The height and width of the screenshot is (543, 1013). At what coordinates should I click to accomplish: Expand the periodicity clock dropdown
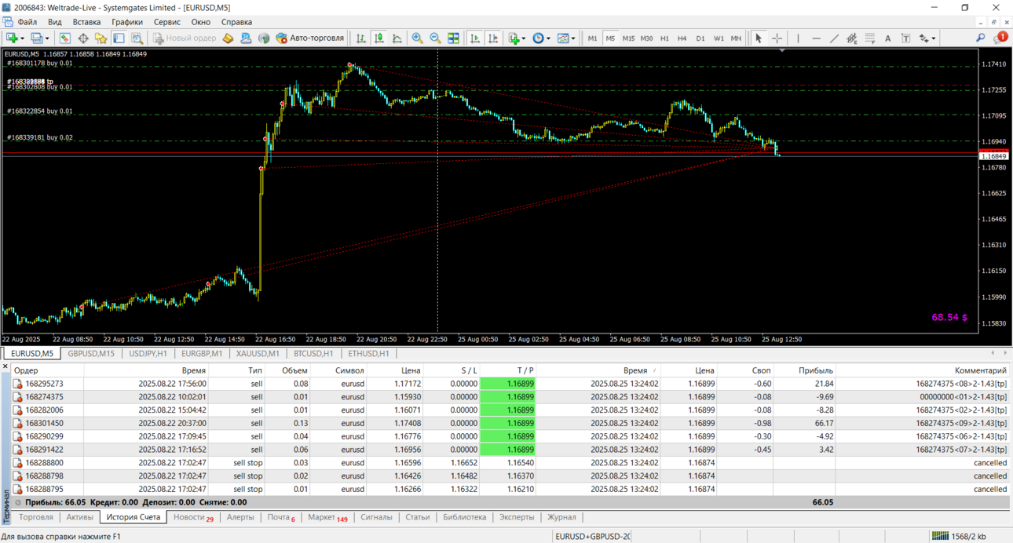(x=549, y=38)
